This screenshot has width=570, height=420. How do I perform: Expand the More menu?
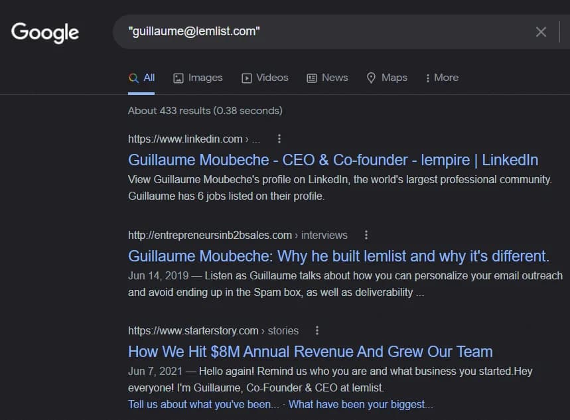click(442, 78)
